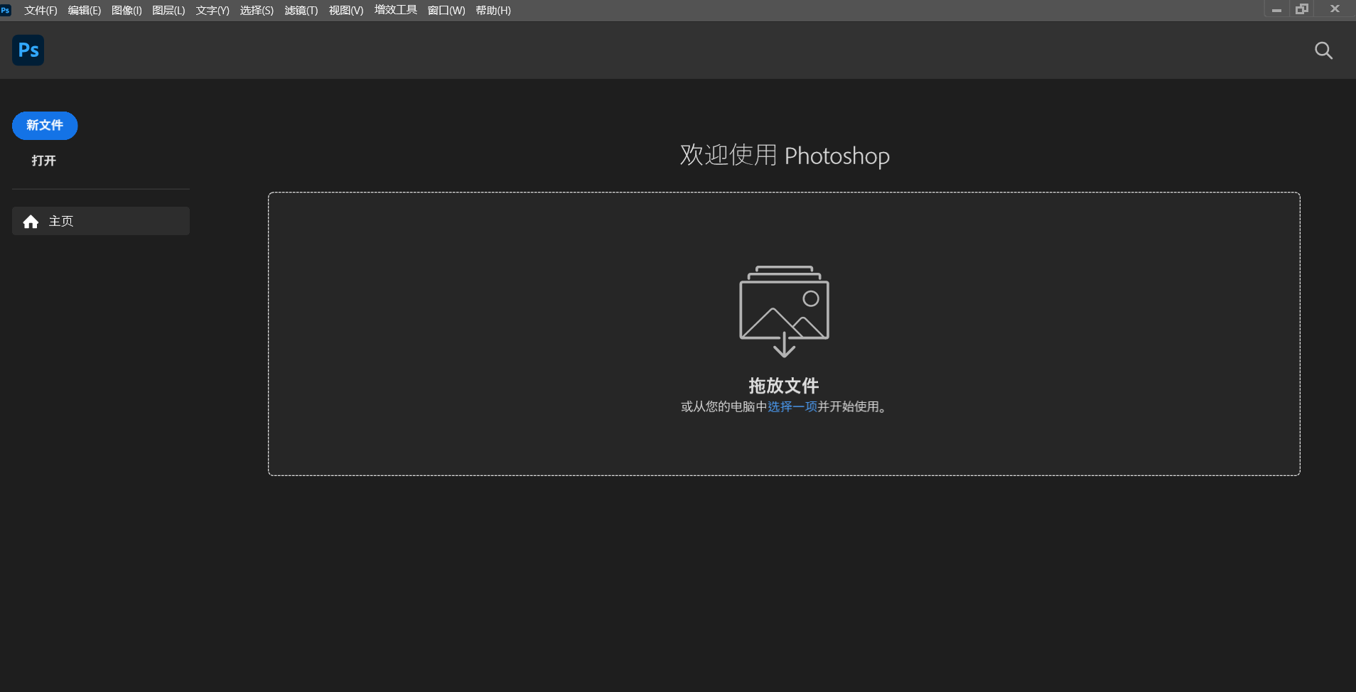
Task: Click the Ps logo icon below the menu bar
Action: pos(28,50)
